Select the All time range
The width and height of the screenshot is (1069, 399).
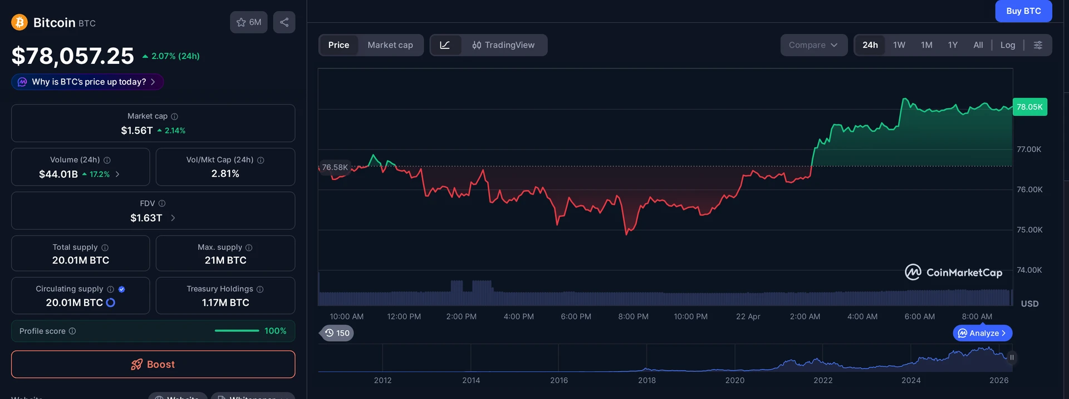coord(978,45)
